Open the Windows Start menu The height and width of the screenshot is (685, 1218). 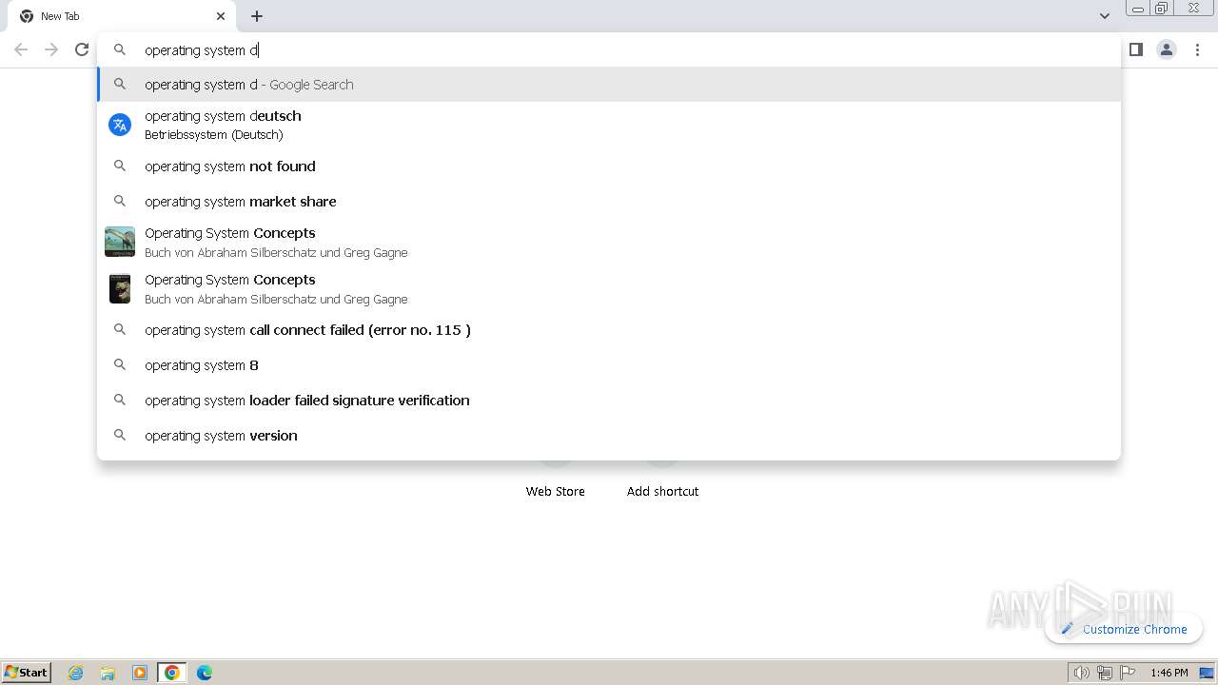(27, 672)
